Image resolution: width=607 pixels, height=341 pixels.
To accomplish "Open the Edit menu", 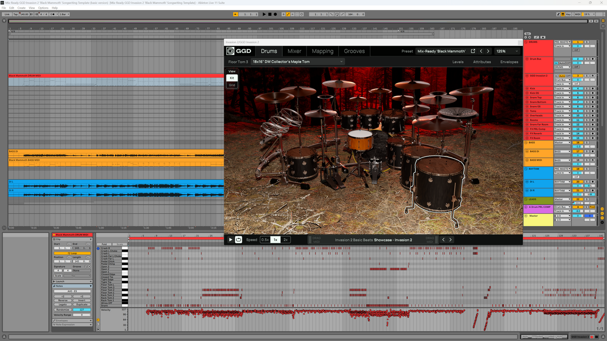I will point(11,8).
